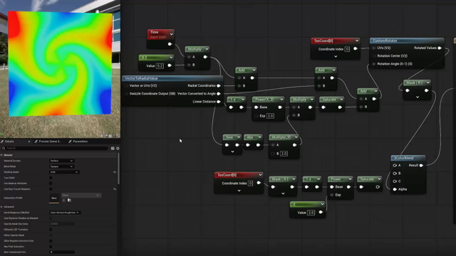Screen dimensions: 456x256
Task: Click the Linear Distance output pin
Action: point(219,102)
